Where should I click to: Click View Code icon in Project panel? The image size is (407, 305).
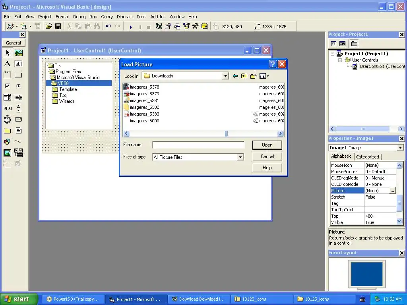333,44
